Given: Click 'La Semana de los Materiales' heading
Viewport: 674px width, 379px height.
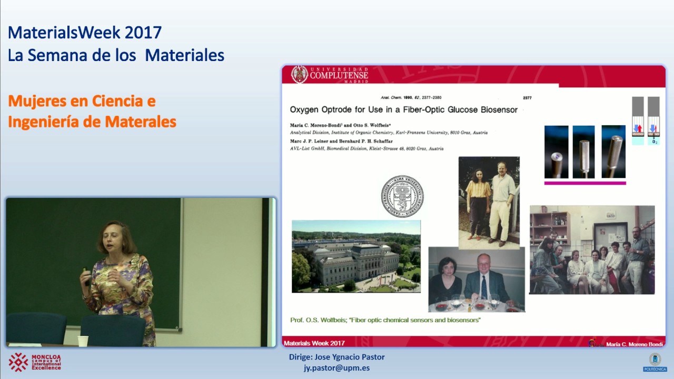Looking at the screenshot, I should point(116,55).
